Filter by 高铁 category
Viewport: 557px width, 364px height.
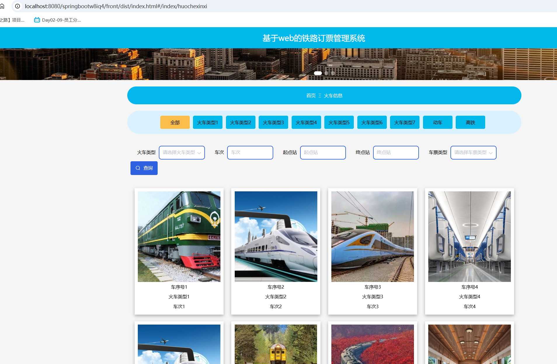point(470,122)
